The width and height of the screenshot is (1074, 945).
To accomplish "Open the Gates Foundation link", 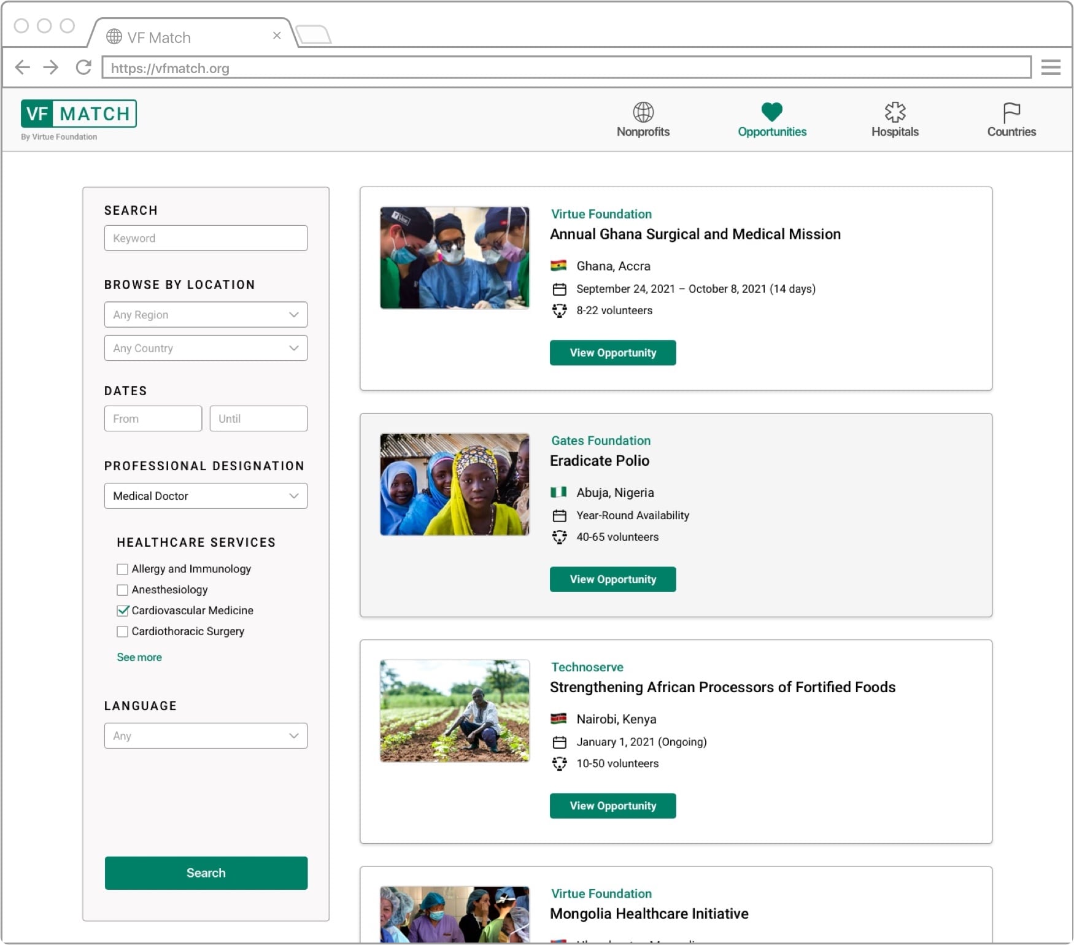I will 601,441.
